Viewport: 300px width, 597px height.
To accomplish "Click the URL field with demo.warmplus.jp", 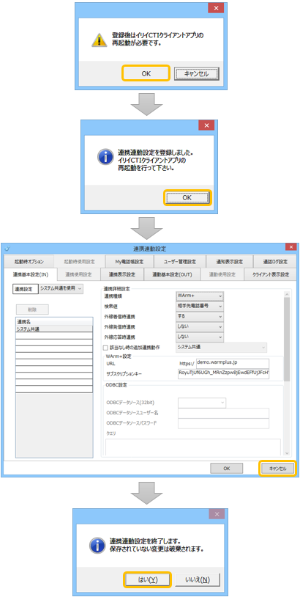I will (233, 363).
